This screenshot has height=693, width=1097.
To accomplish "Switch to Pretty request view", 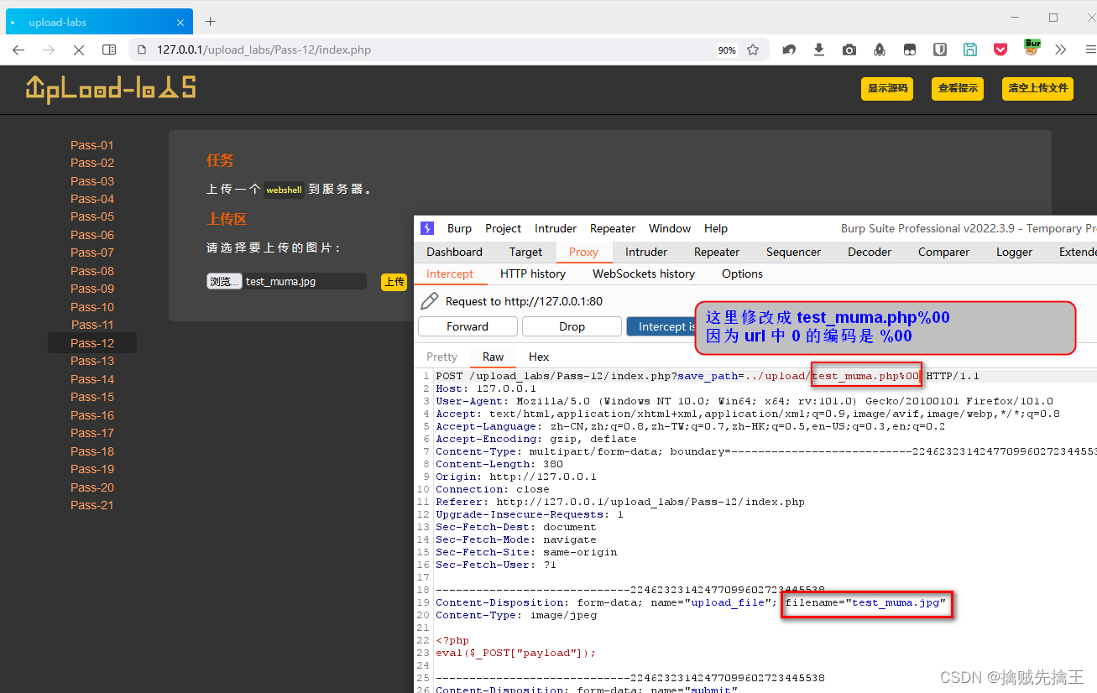I will [x=442, y=357].
